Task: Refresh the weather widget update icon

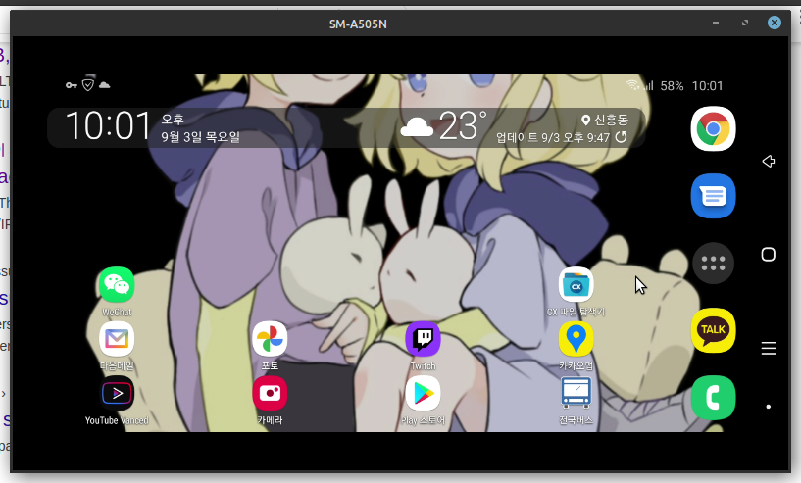Action: coord(621,137)
